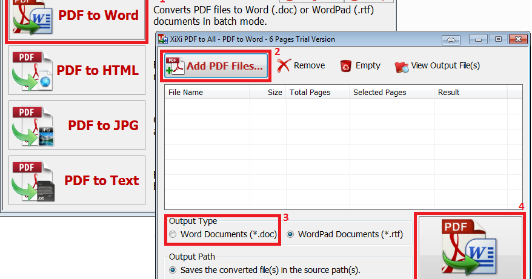
Task: Sort by Size column header
Action: [268, 92]
